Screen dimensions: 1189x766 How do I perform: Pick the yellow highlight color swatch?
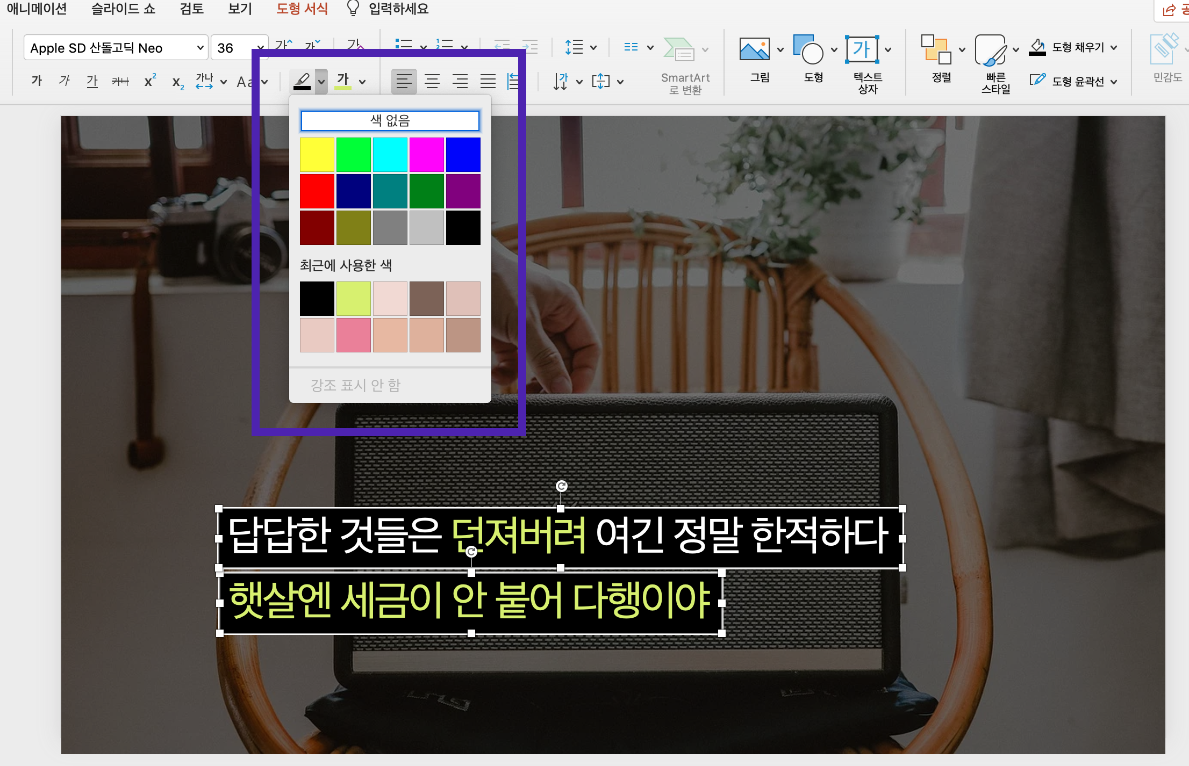click(317, 155)
